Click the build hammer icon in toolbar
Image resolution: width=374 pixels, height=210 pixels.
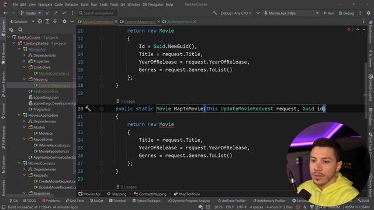pyautogui.click(x=215, y=13)
